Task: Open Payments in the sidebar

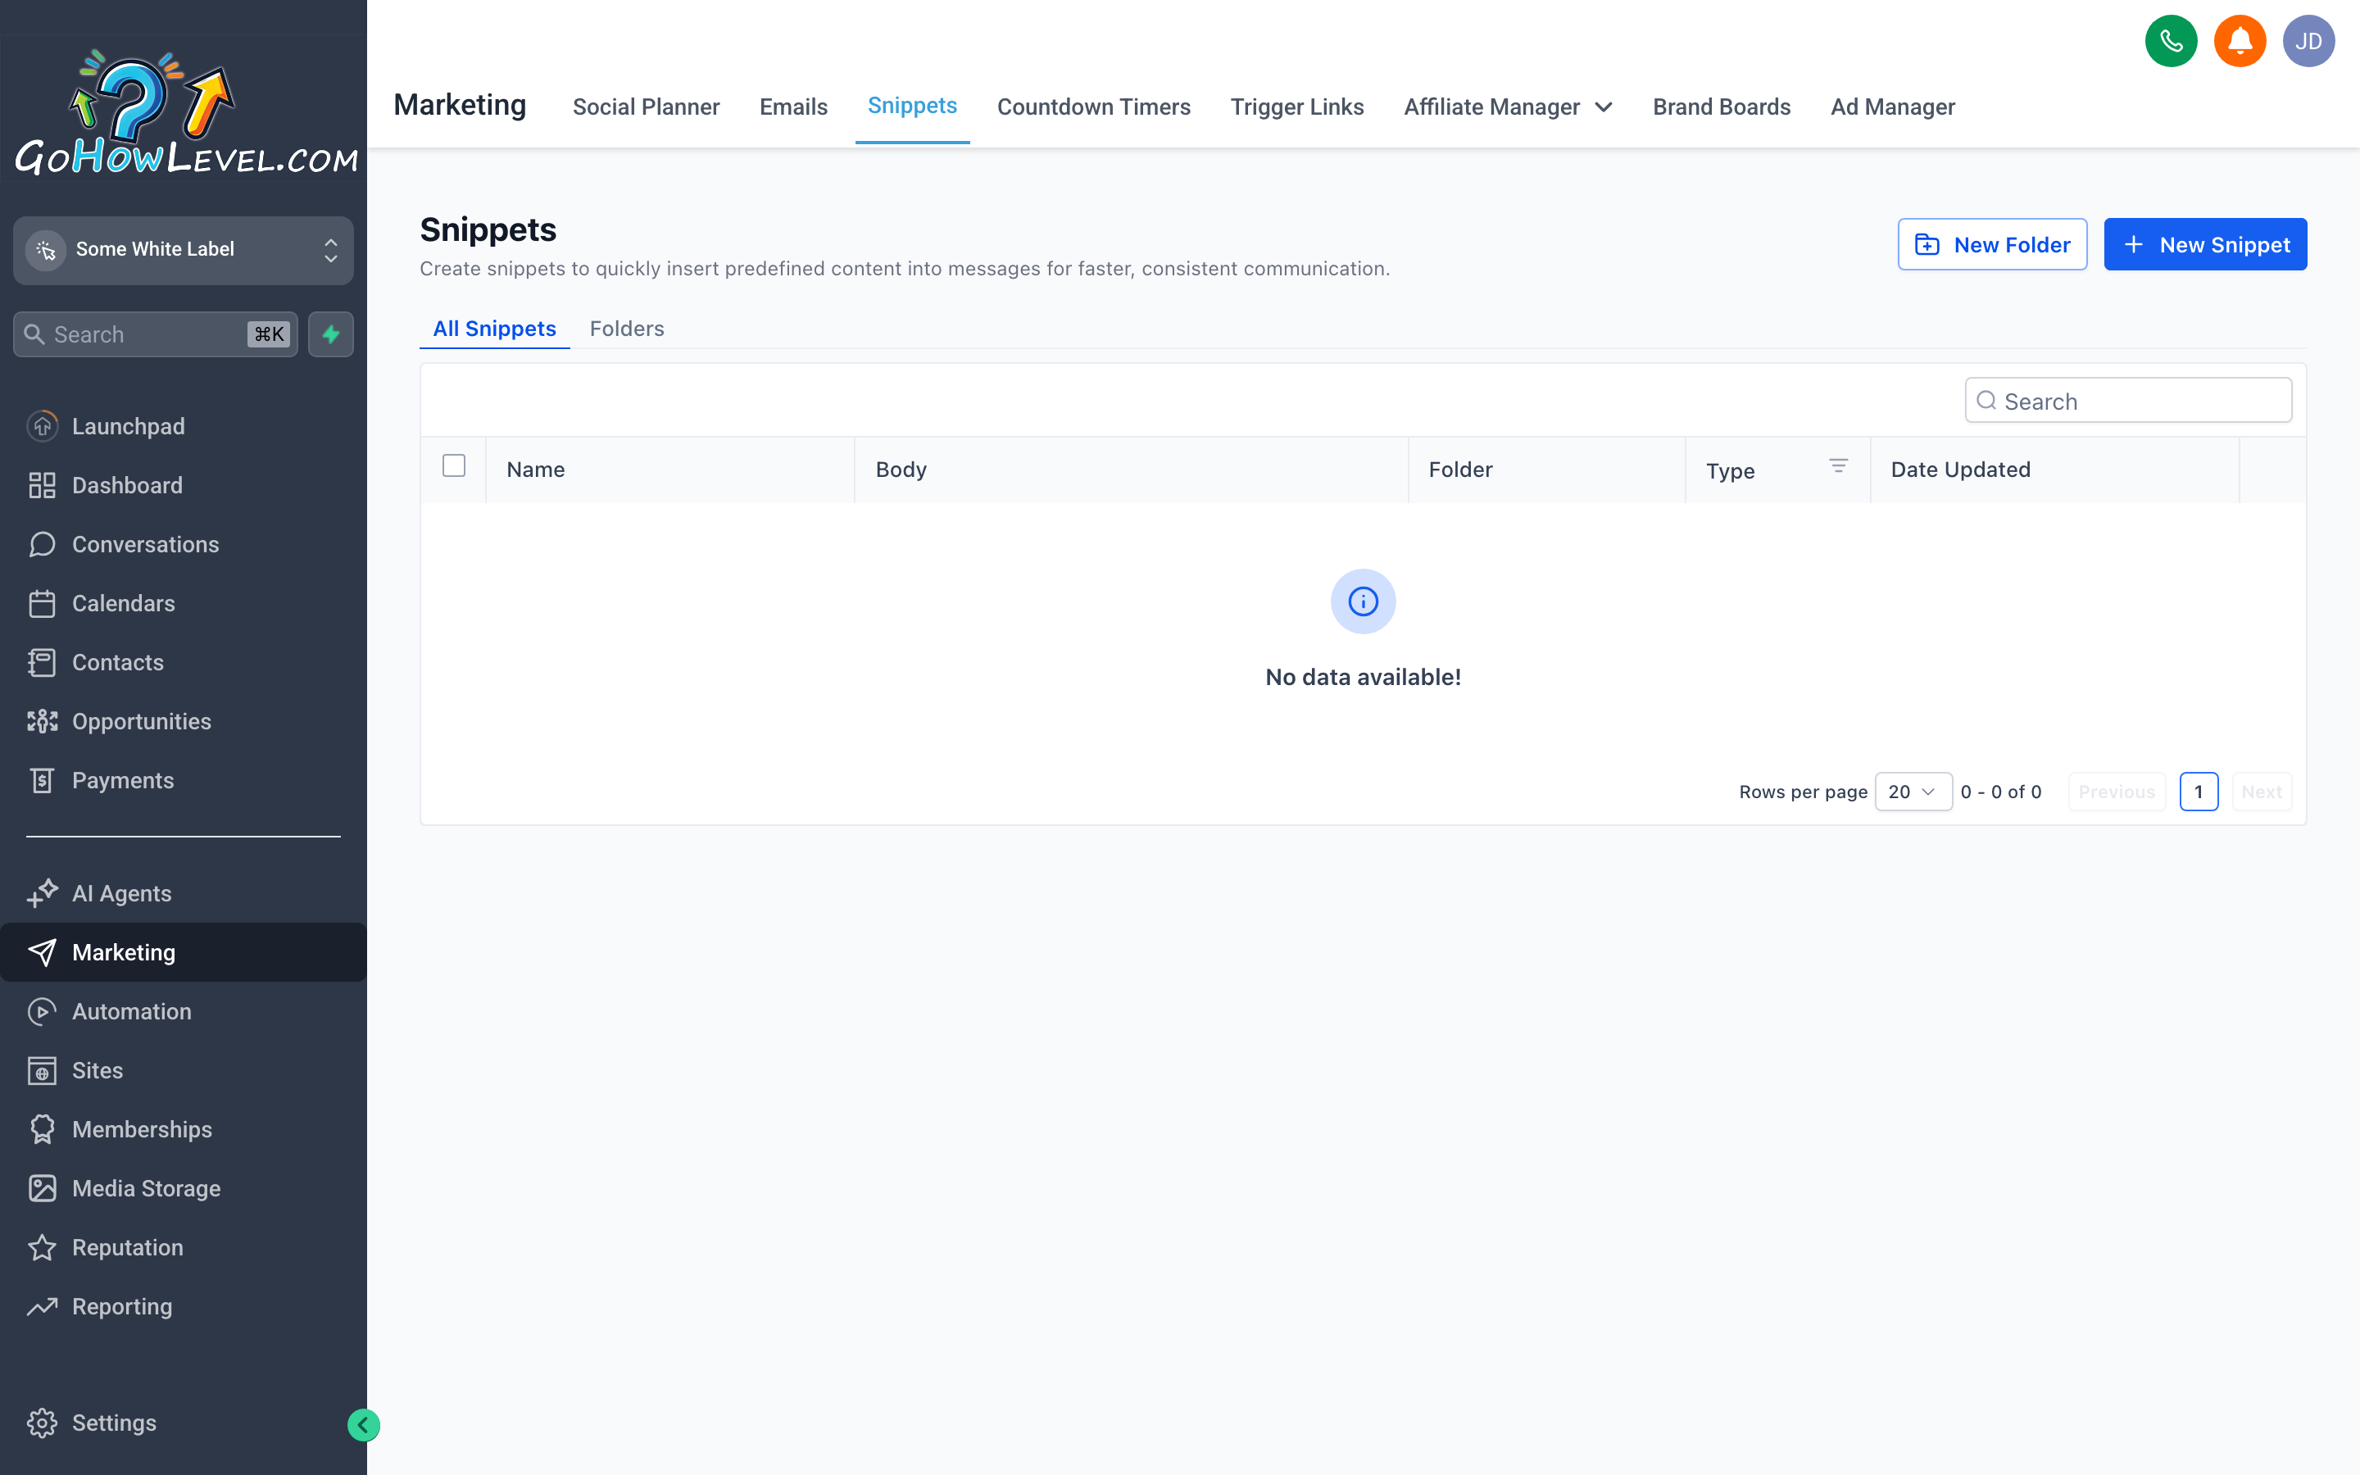Action: click(x=184, y=780)
